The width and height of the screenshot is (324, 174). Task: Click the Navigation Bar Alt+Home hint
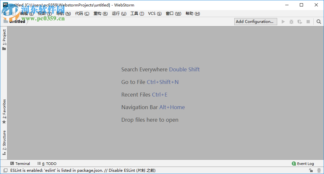[153, 107]
